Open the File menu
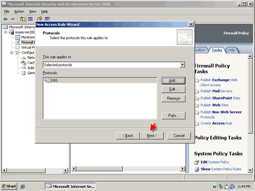 click(x=7, y=11)
